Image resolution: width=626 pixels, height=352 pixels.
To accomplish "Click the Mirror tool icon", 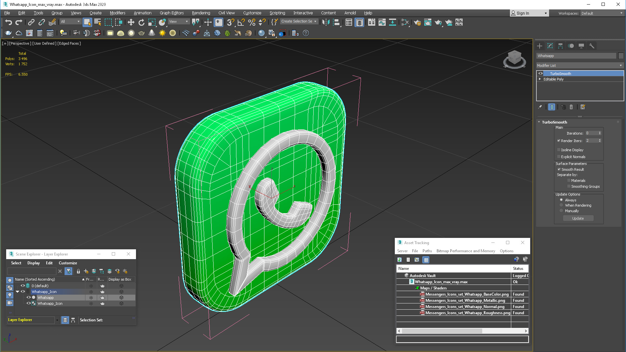I will [x=326, y=22].
